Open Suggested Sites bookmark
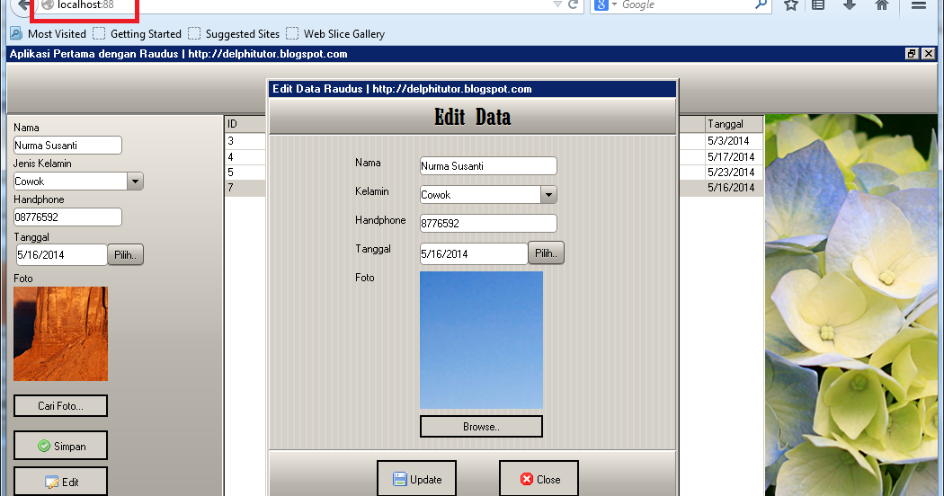Viewport: 944px width, 496px height. (x=234, y=34)
